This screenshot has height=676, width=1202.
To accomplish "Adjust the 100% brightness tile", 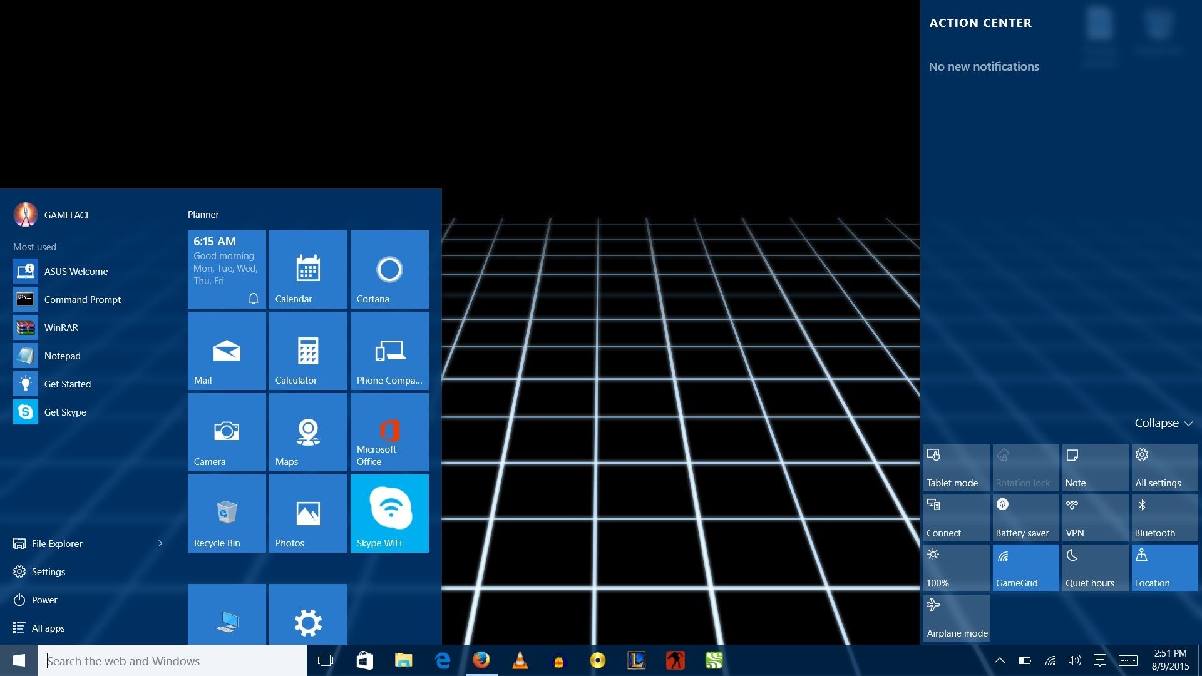I will [x=956, y=568].
